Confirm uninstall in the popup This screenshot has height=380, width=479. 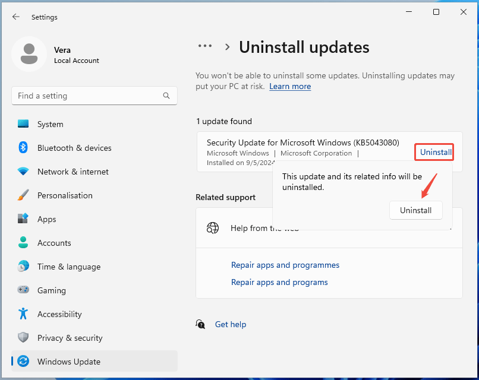click(x=415, y=210)
